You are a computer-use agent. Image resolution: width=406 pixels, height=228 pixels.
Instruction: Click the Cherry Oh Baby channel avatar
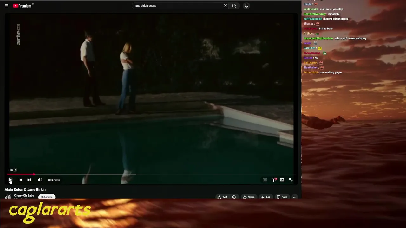tap(8, 197)
